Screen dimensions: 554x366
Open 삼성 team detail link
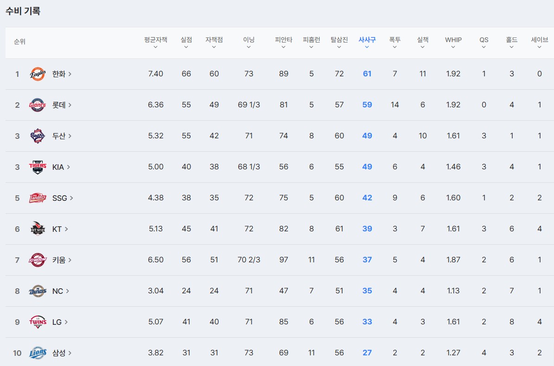point(62,353)
